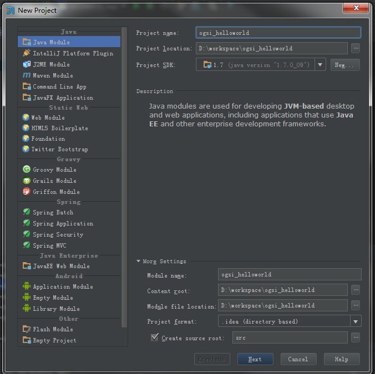375x374 pixels.
Task: Click the Project name input field
Action: pos(278,33)
